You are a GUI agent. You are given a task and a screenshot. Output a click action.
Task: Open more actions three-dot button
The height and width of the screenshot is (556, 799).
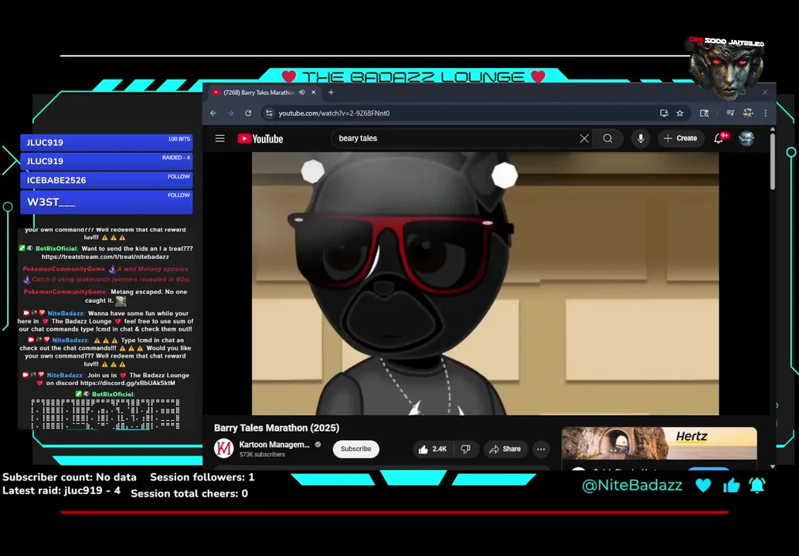click(541, 449)
